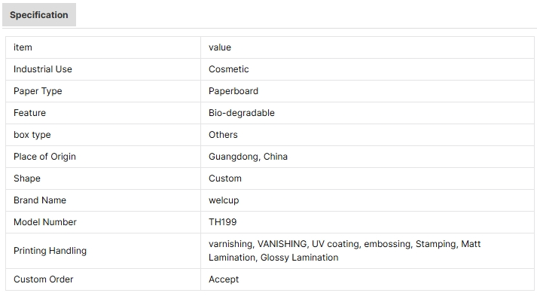Open the Specification tab
Viewport: 537px width, 296px height.
coord(39,15)
